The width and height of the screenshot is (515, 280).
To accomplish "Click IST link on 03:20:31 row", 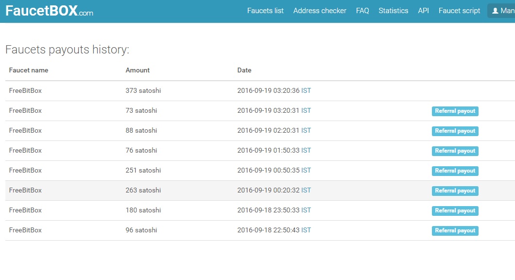I will (x=306, y=111).
